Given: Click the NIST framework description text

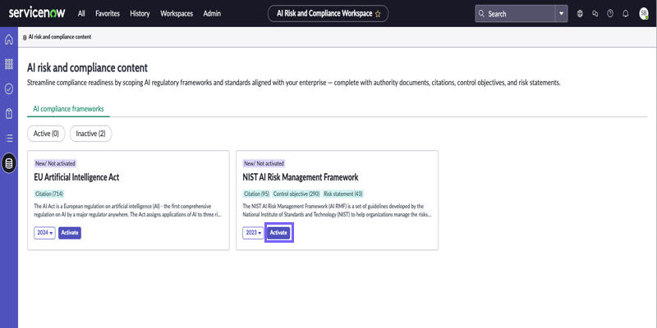Looking at the screenshot, I should click(337, 211).
